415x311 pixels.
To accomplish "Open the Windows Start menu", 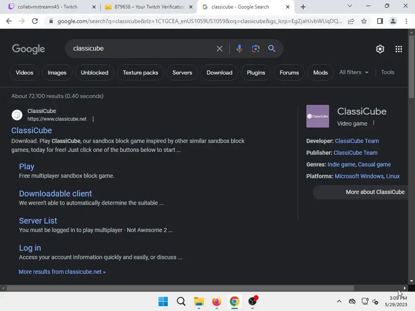I will pos(163,301).
